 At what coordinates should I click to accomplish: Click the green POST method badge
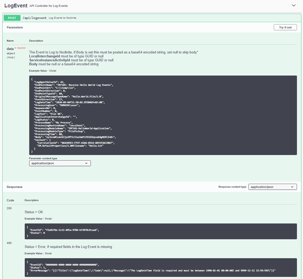point(12,18)
